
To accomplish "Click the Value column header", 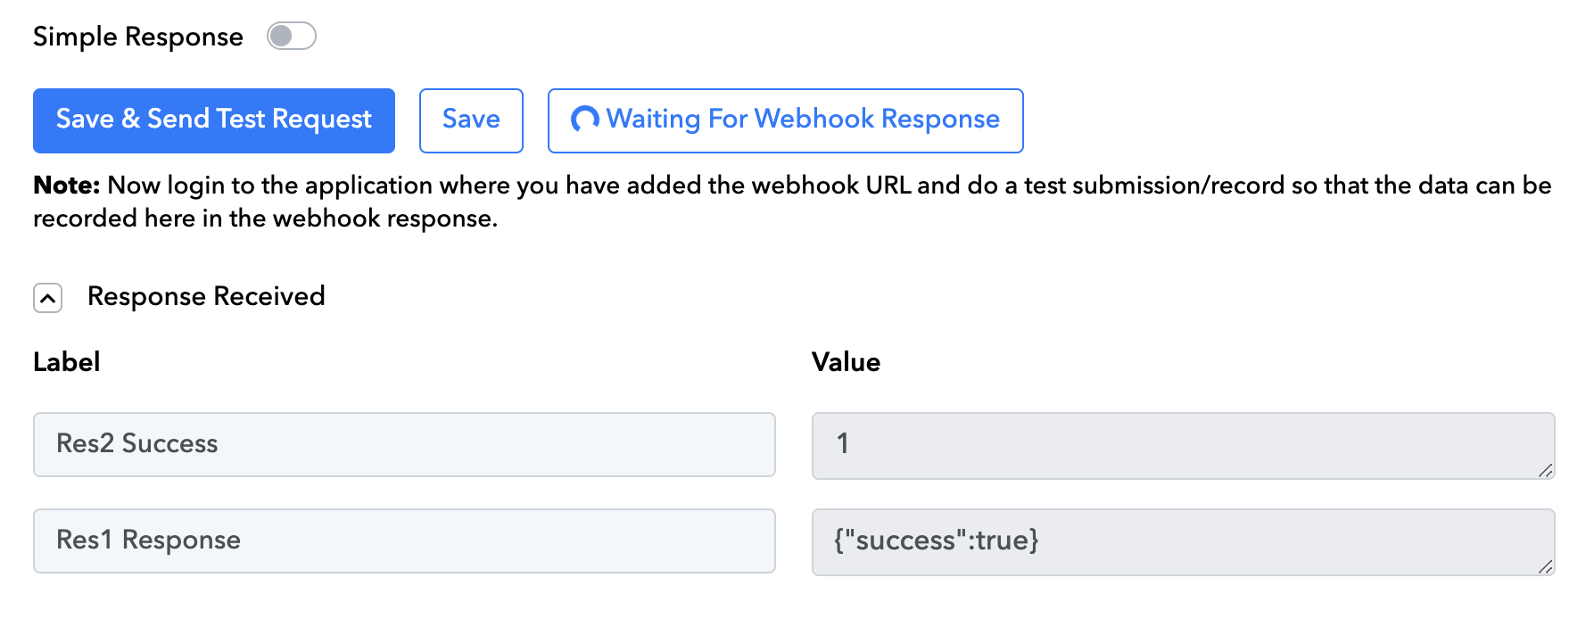I will [x=846, y=362].
